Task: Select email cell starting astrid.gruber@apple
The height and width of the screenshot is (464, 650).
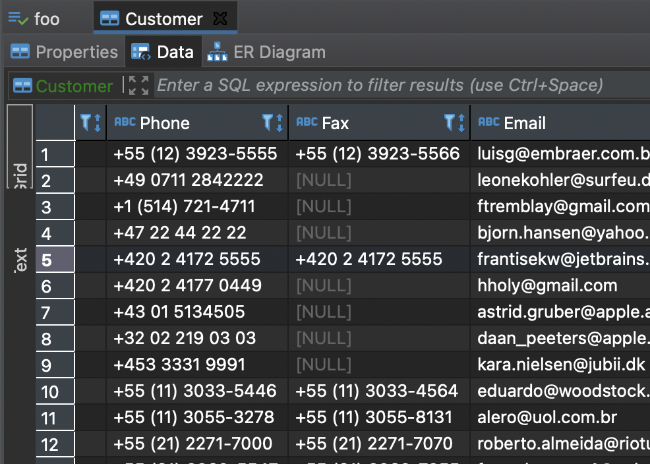Action: 560,312
